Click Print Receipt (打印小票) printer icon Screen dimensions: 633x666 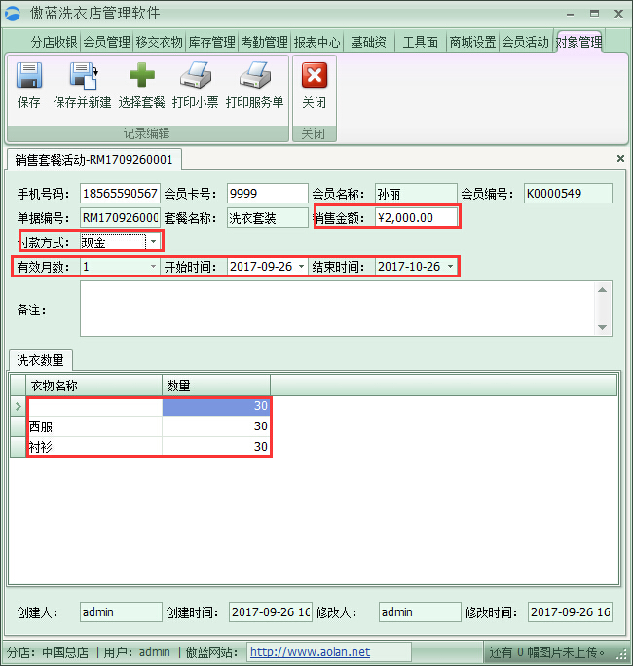coord(196,75)
